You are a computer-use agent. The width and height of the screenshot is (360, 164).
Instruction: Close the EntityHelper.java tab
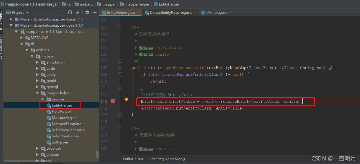138,13
